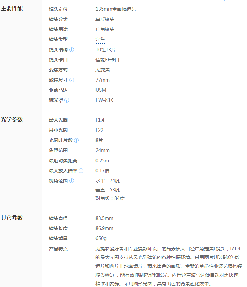Image resolution: width=247 pixels, height=287 pixels.
Task: Open the help icon next to 视角范围
Action: (72, 181)
